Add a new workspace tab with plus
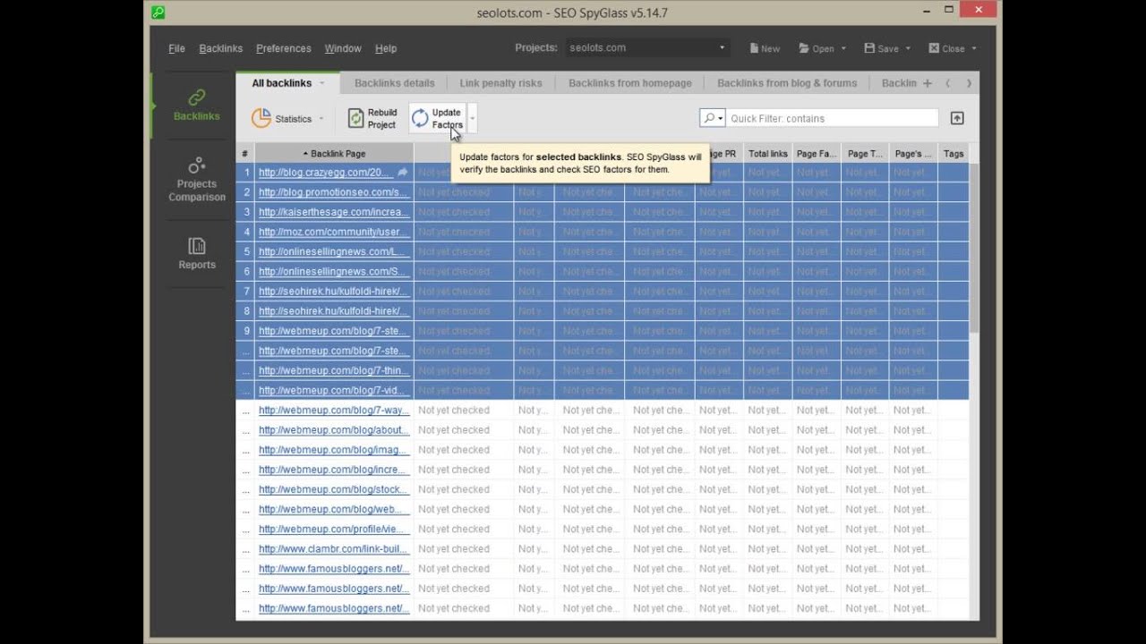 pyautogui.click(x=927, y=83)
